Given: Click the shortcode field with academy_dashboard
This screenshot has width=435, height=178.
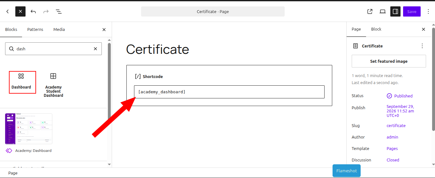Looking at the screenshot, I should click(229, 92).
